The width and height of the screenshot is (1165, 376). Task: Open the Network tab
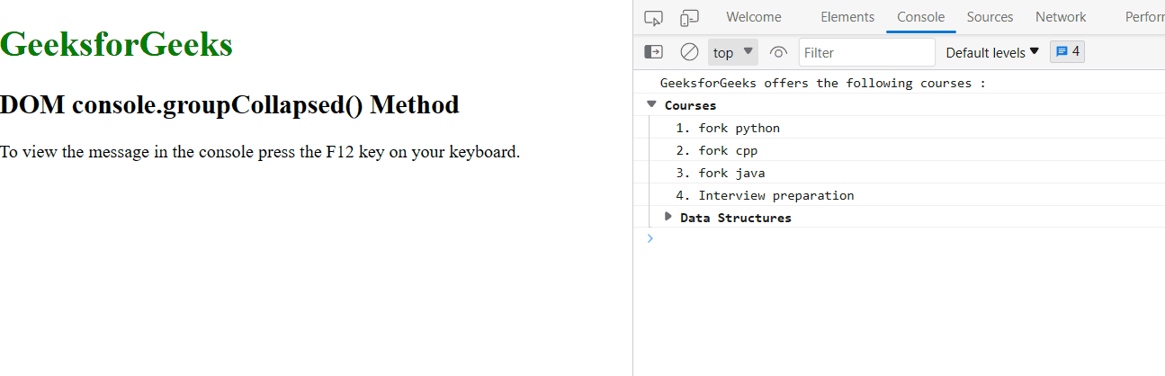point(1061,17)
